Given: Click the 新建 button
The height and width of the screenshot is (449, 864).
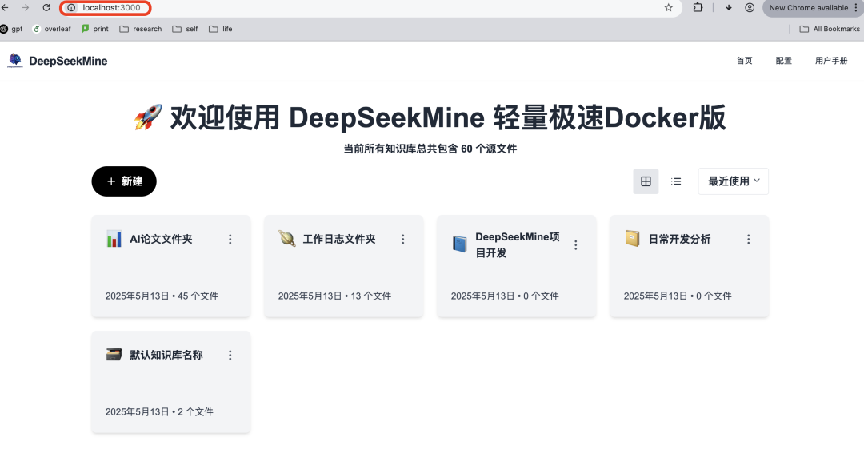Looking at the screenshot, I should [x=124, y=181].
